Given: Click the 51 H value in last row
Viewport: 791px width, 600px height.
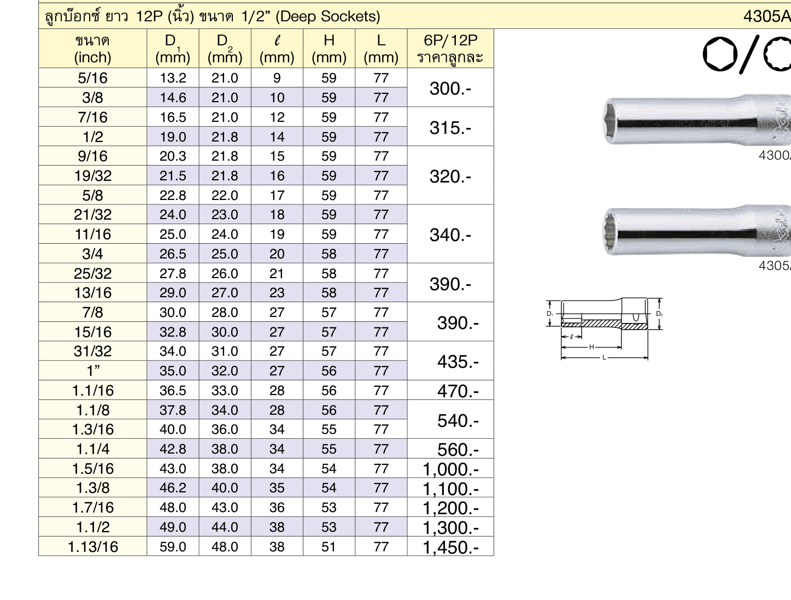Looking at the screenshot, I should [x=329, y=546].
